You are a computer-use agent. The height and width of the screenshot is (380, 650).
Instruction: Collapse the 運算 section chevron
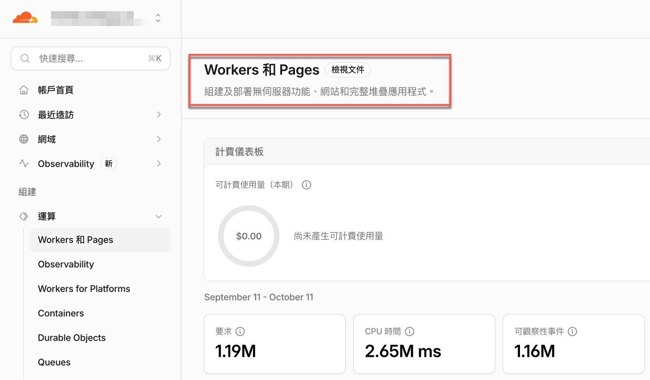tap(159, 216)
